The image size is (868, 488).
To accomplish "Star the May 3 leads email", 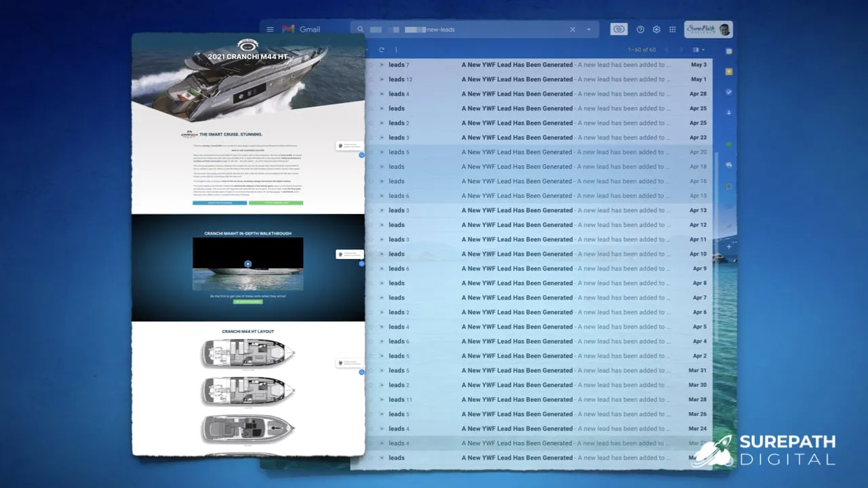I will [x=371, y=65].
